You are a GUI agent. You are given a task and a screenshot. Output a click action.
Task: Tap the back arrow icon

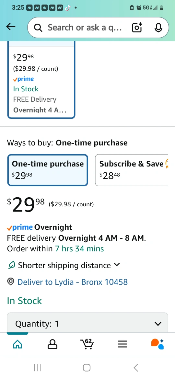coord(11,27)
